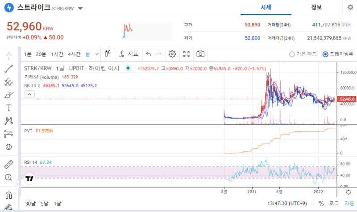Select the prediction and measurement tool
The height and width of the screenshot is (212, 357).
8,134
